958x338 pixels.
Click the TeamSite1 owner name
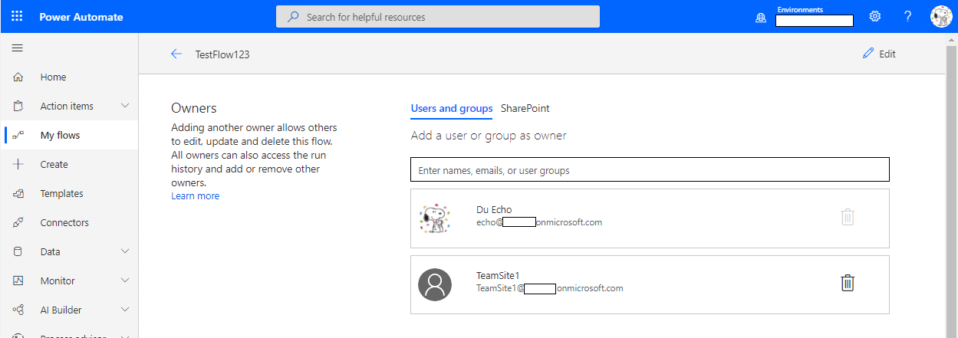click(499, 276)
